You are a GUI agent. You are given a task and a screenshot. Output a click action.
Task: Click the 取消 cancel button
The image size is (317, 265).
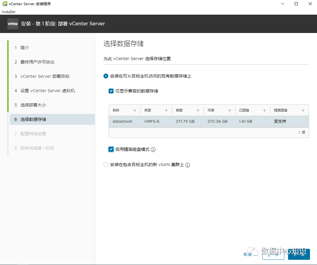pyautogui.click(x=247, y=255)
